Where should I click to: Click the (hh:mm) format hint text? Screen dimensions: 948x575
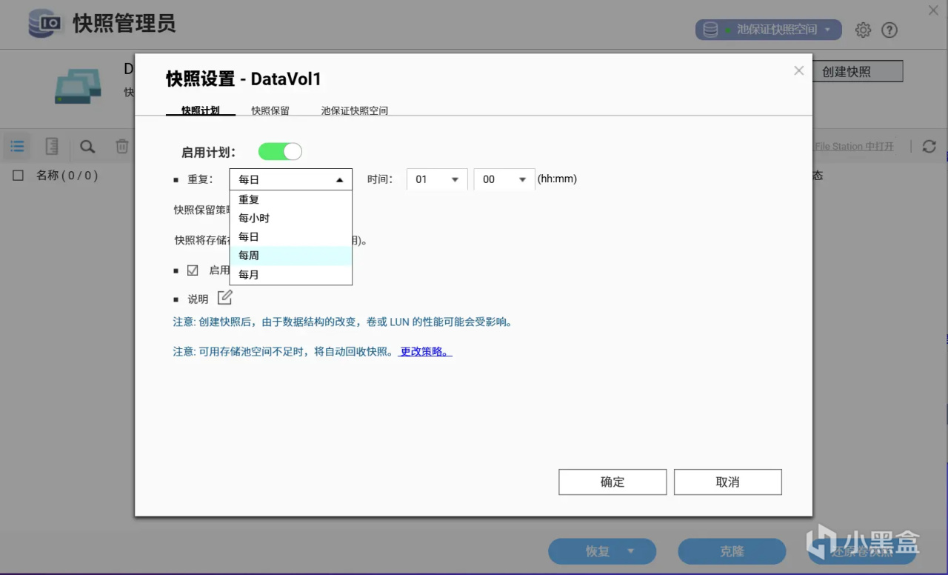557,179
